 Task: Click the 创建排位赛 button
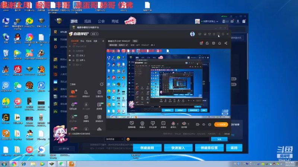209,148
